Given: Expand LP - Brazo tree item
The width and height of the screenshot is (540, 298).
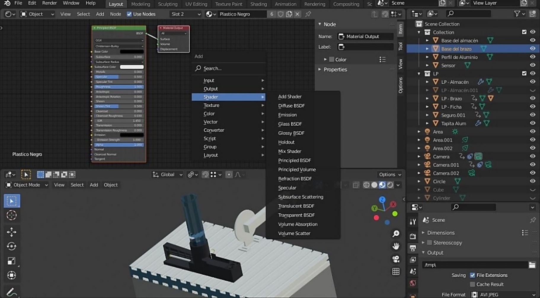Looking at the screenshot, I should [427, 98].
